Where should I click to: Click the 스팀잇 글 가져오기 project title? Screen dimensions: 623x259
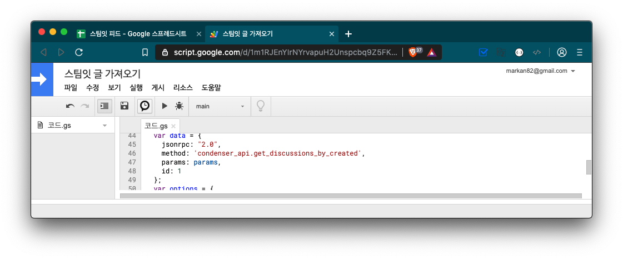click(102, 74)
